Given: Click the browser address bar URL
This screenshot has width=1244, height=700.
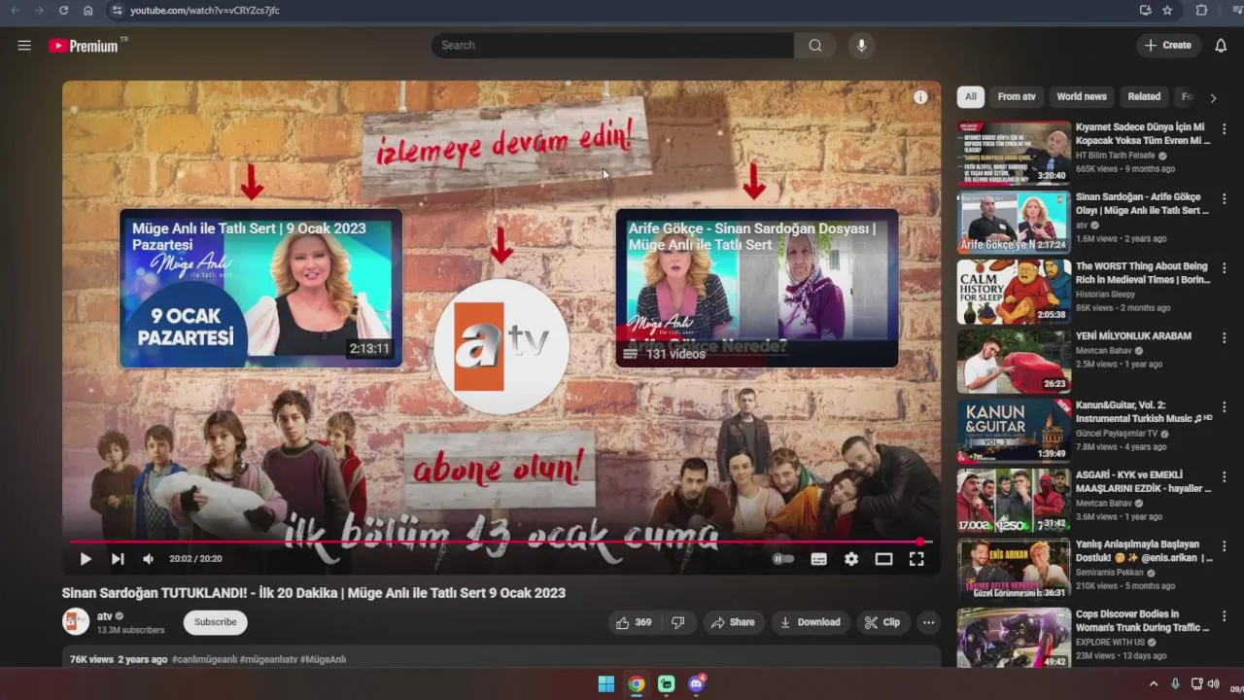Looking at the screenshot, I should point(205,10).
